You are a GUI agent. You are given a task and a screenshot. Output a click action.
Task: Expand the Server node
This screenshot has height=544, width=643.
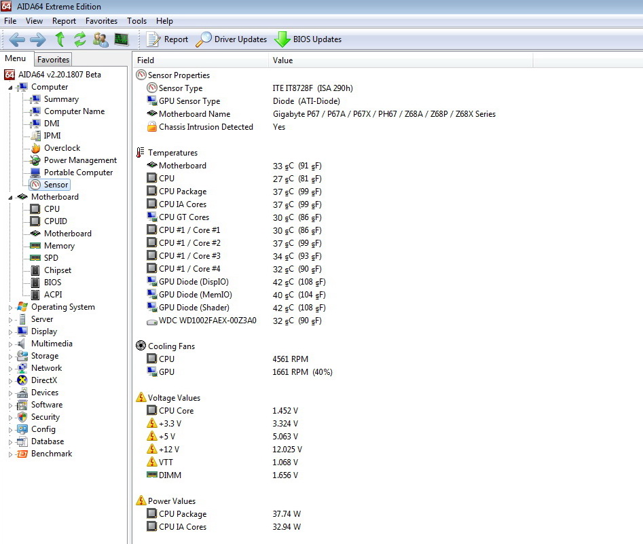point(10,320)
